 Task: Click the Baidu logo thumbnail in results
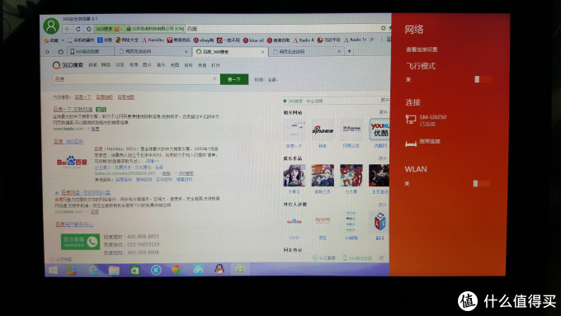[x=72, y=162]
